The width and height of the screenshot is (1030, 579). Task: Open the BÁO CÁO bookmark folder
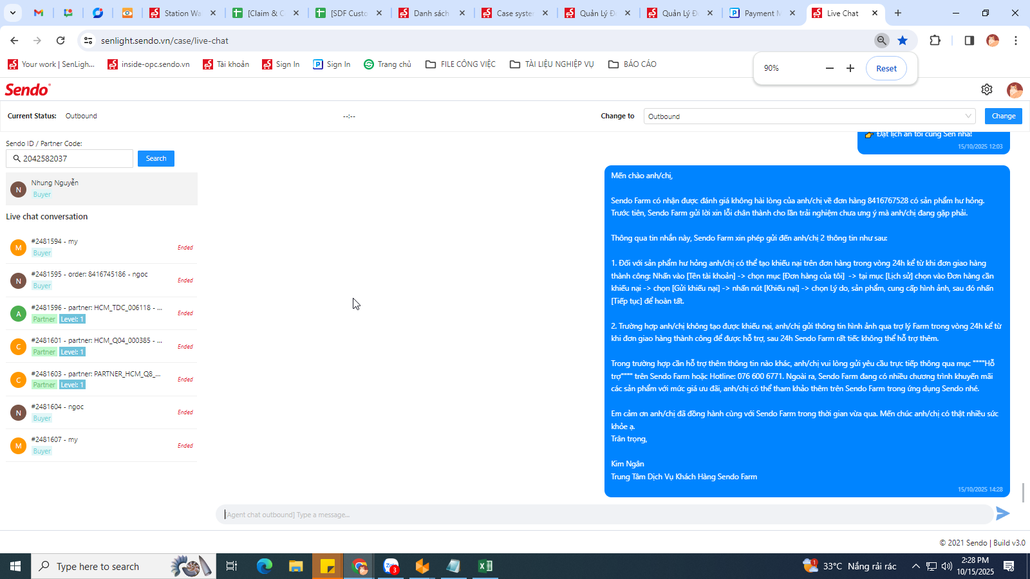(x=633, y=64)
